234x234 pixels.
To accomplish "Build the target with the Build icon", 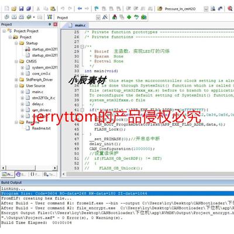I will (14, 17).
